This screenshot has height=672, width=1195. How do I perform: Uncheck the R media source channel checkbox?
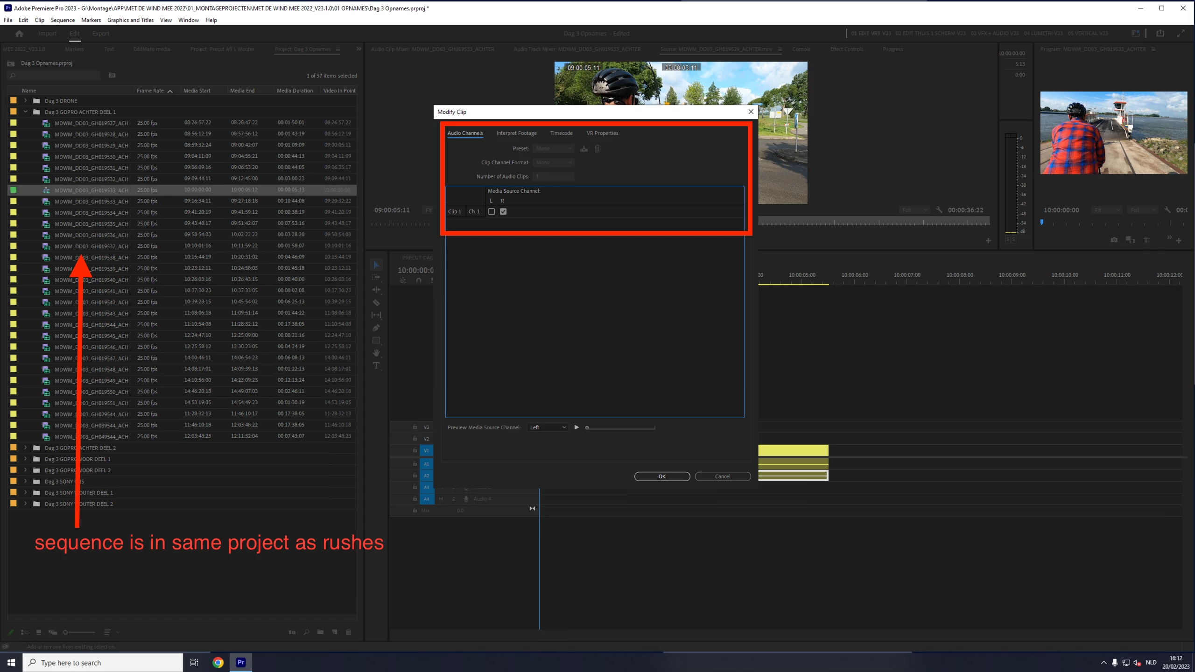pyautogui.click(x=503, y=211)
